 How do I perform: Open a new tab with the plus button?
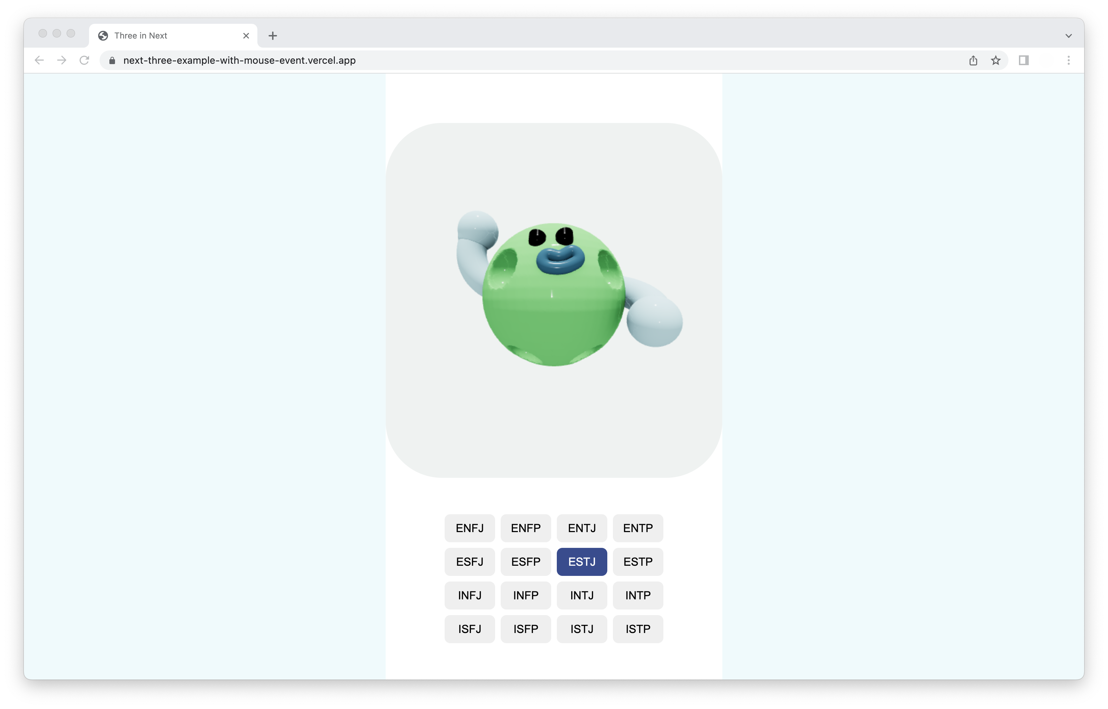[272, 35]
